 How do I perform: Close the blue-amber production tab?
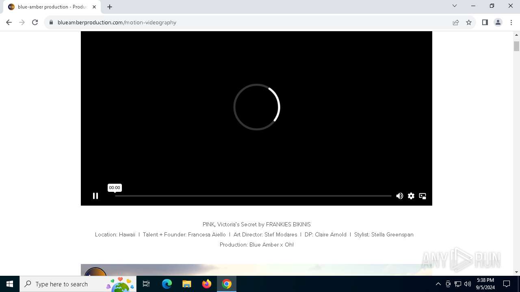tap(94, 7)
